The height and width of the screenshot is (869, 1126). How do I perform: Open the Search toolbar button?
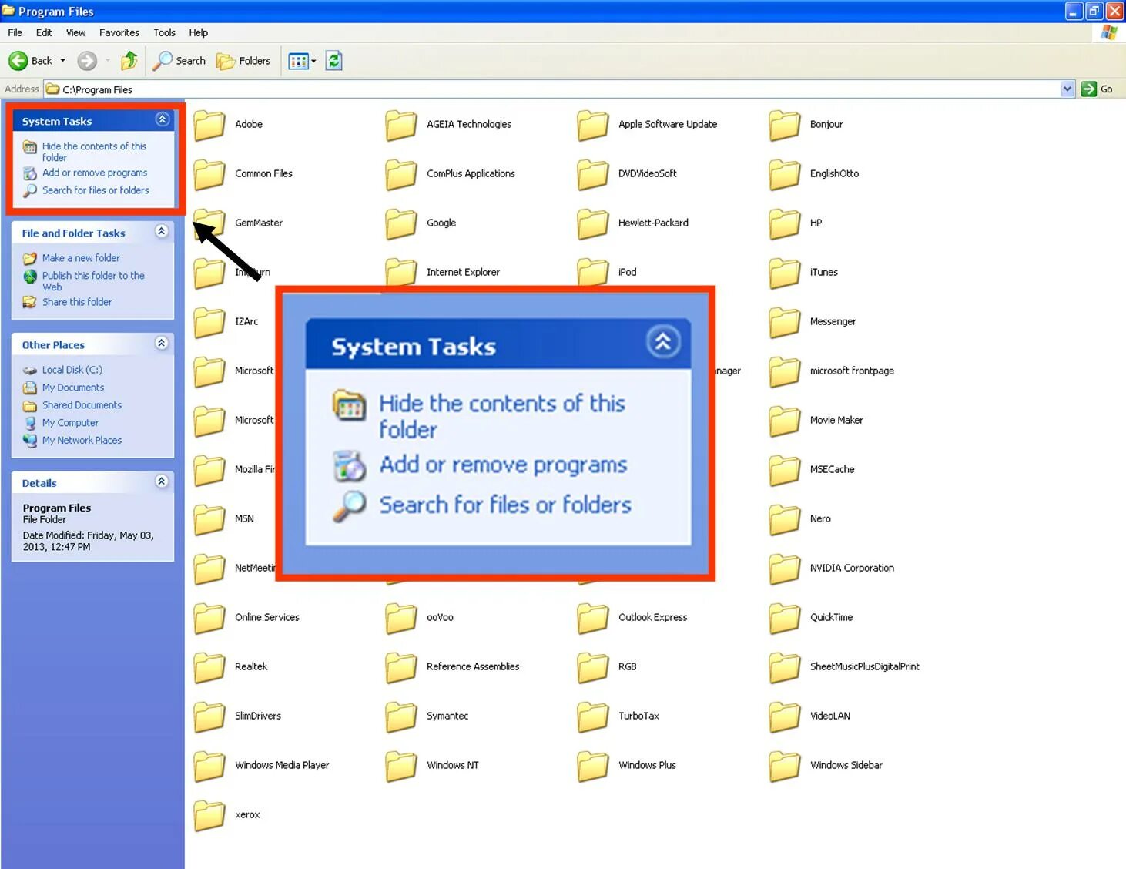[x=179, y=61]
